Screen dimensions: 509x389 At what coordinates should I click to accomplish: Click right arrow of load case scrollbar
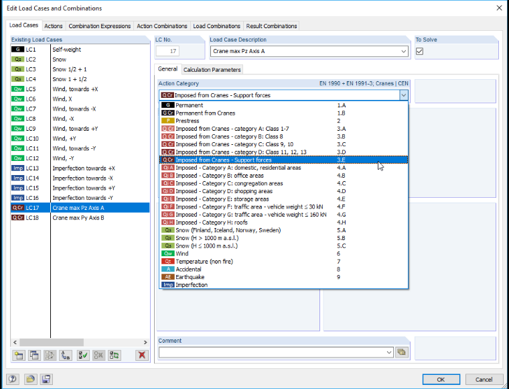point(145,342)
